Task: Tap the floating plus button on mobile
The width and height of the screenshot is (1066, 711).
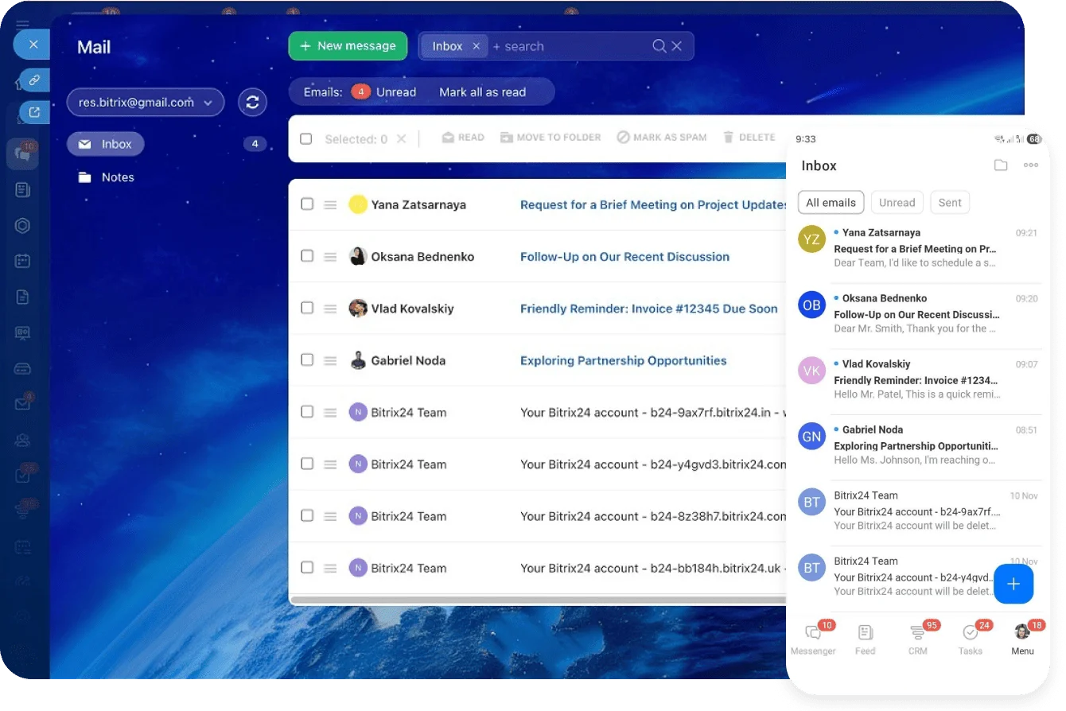Action: coord(1013,584)
